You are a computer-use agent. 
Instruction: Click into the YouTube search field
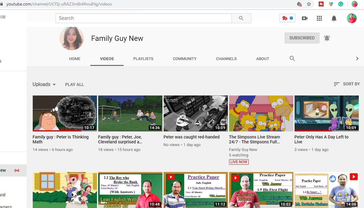click(144, 18)
